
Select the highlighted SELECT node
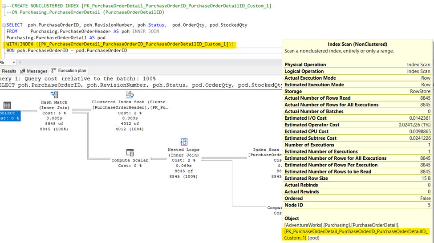pos(10,115)
